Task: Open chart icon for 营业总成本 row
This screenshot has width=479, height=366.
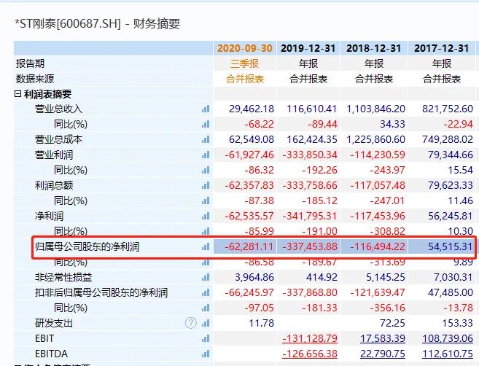Action: coord(205,140)
